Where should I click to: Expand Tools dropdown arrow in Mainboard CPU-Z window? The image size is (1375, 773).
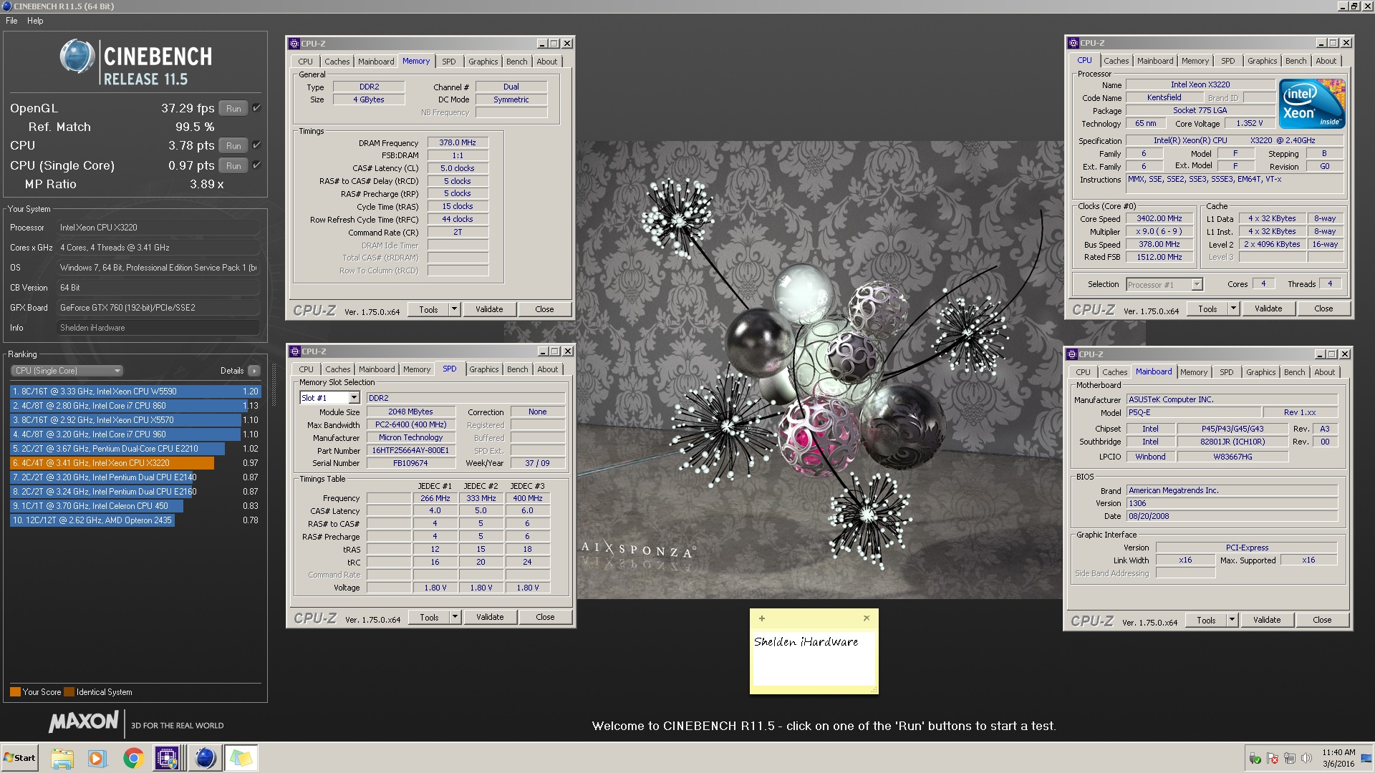(1232, 620)
